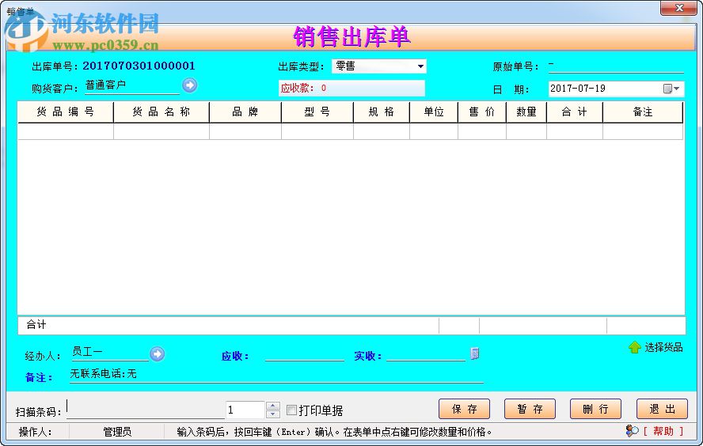Image resolution: width=703 pixels, height=446 pixels.
Task: Decrease quantity with the down spinner arrow
Action: pyautogui.click(x=272, y=414)
